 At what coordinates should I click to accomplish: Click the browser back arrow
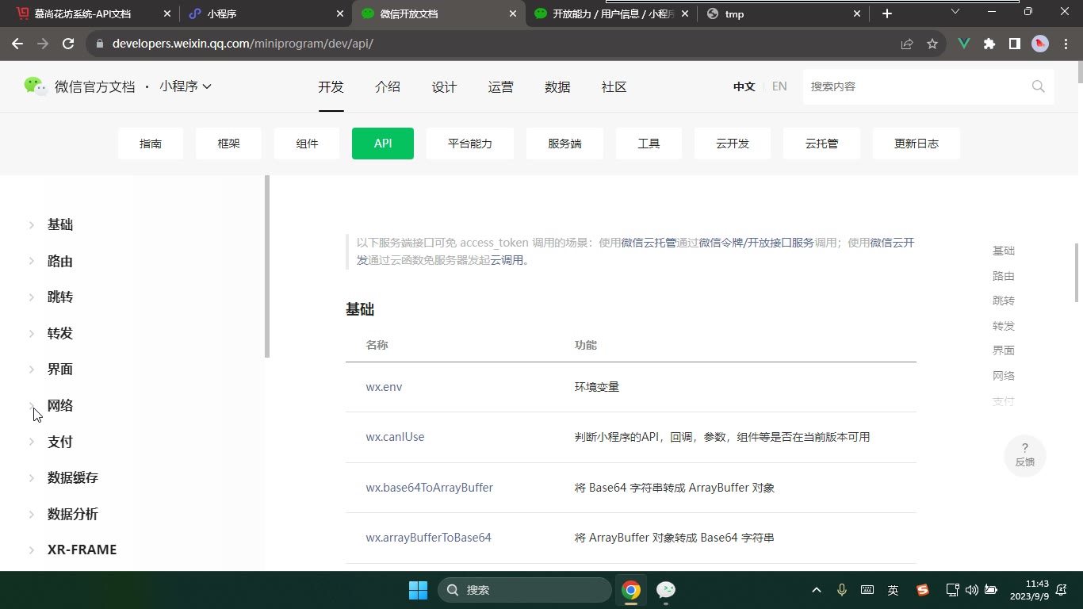[x=17, y=44]
